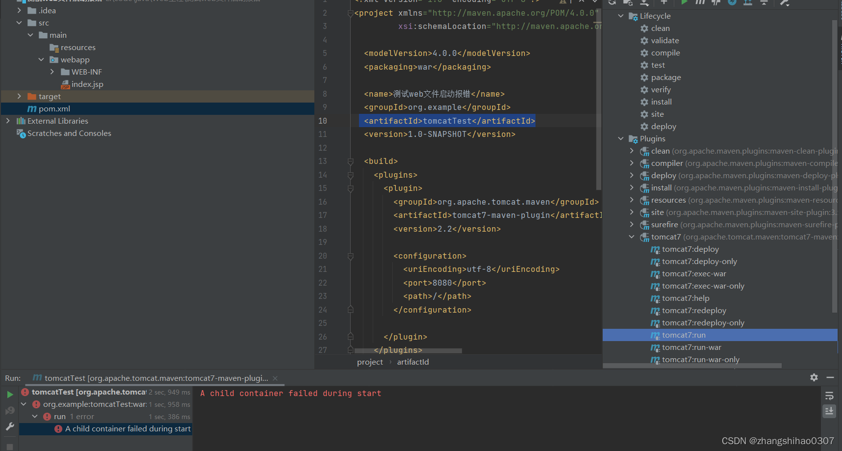
Task: Select the verify lifecycle phase
Action: tap(661, 90)
